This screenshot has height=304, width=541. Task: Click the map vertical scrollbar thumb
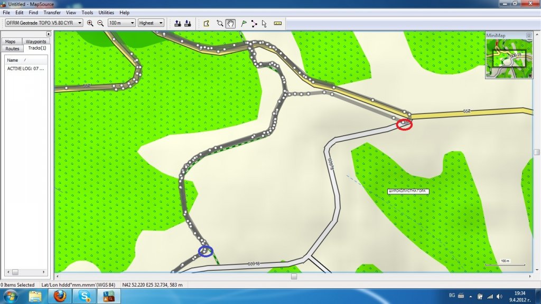tap(537, 152)
